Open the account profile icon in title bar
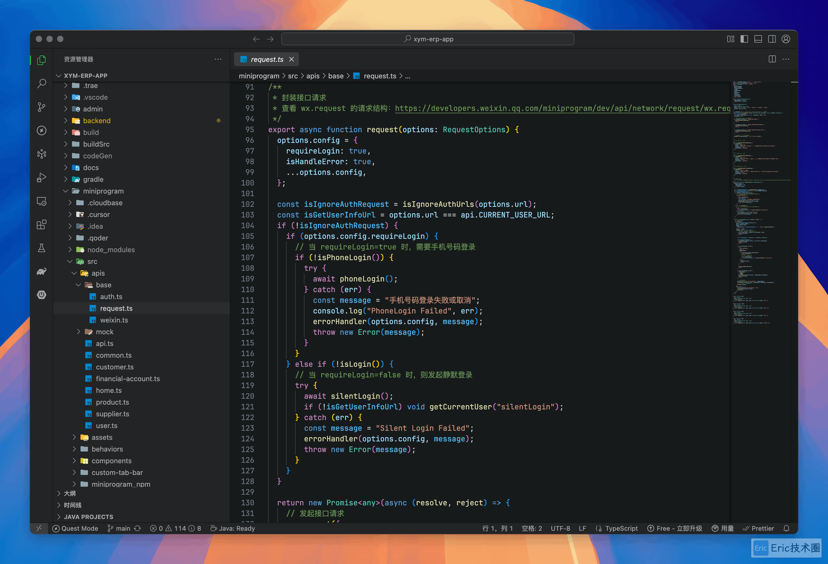The height and width of the screenshot is (564, 828). pos(786,39)
